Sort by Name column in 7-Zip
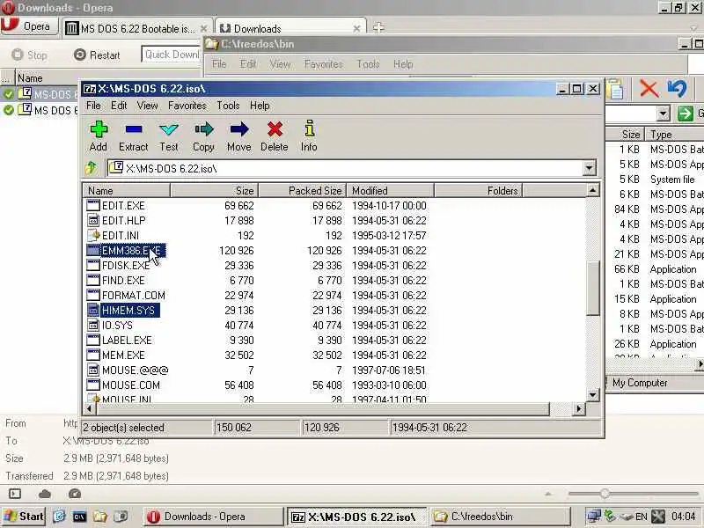 pos(127,190)
